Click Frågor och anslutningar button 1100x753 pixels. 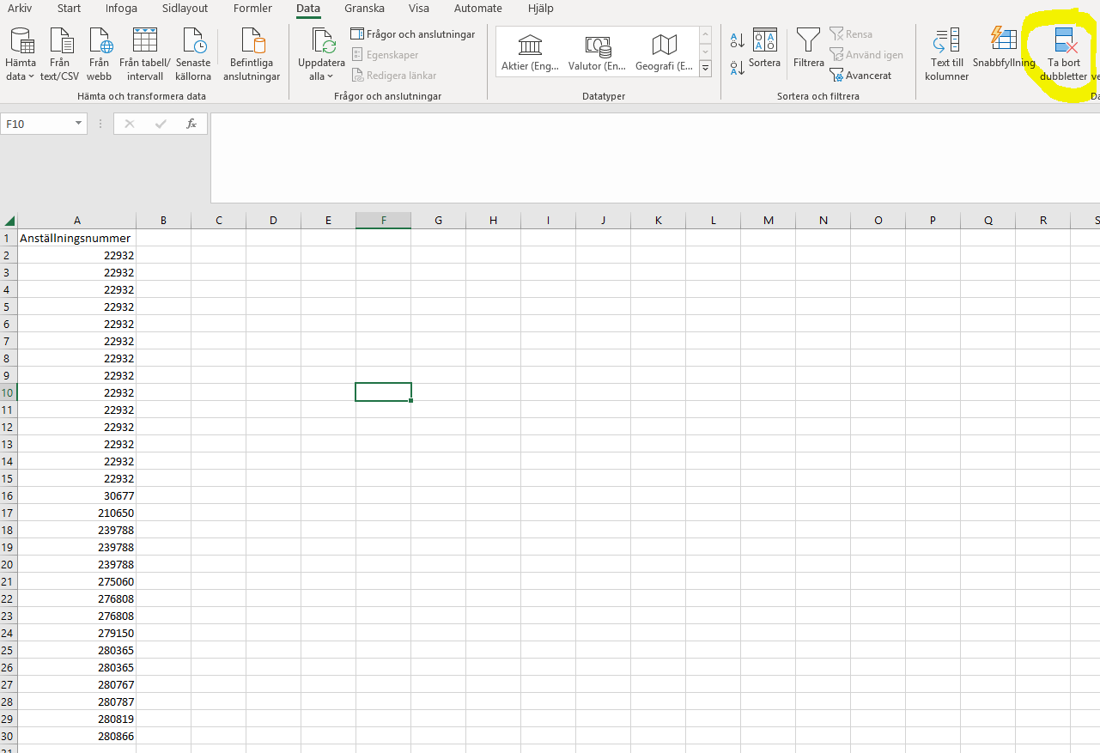(x=413, y=34)
